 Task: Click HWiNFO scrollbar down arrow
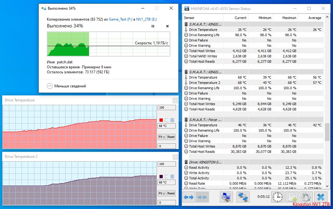(x=327, y=186)
